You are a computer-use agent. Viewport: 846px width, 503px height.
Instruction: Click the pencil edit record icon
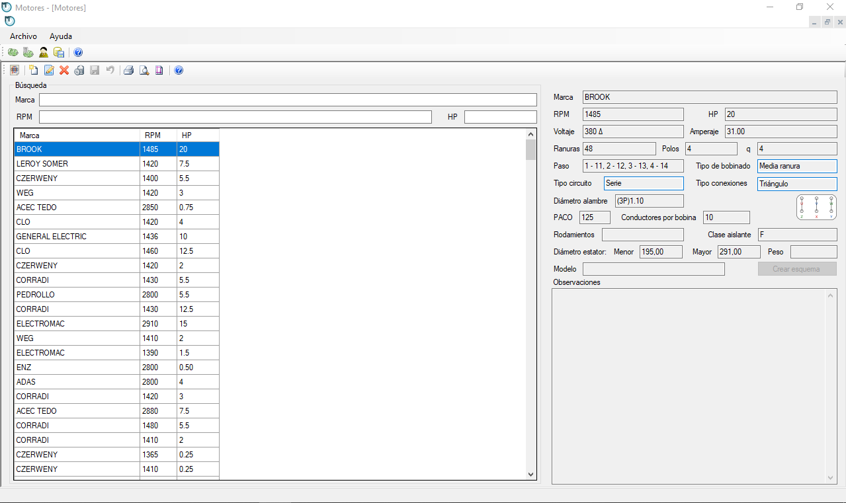49,70
